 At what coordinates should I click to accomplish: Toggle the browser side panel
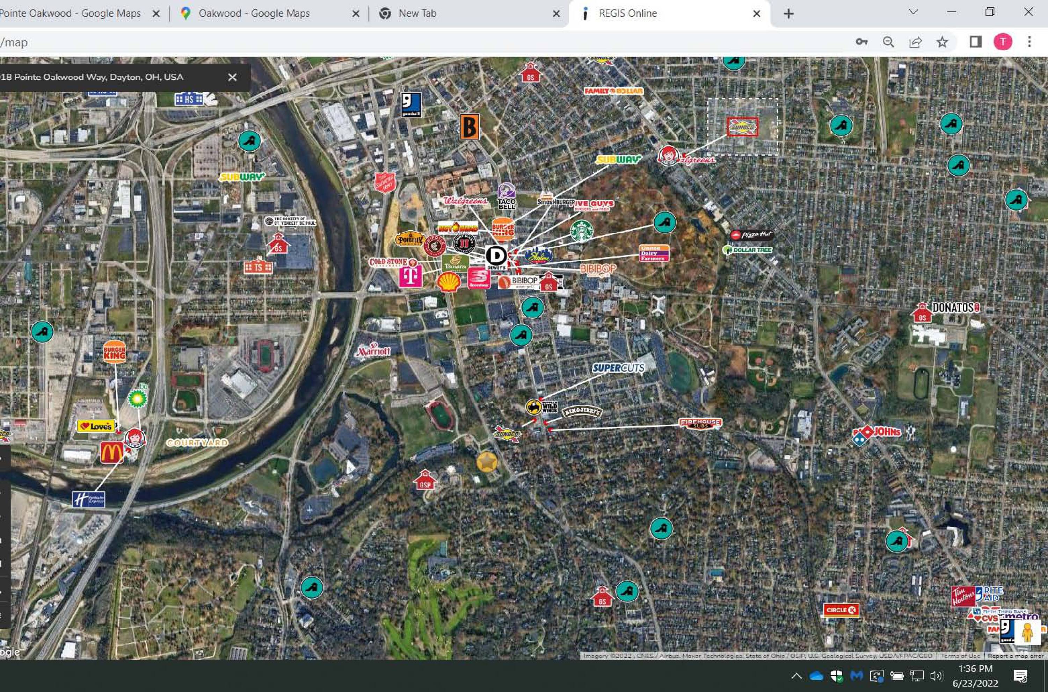pyautogui.click(x=975, y=42)
